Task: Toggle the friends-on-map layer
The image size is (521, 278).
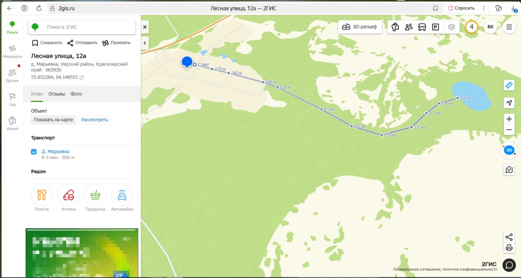Action: point(409,27)
